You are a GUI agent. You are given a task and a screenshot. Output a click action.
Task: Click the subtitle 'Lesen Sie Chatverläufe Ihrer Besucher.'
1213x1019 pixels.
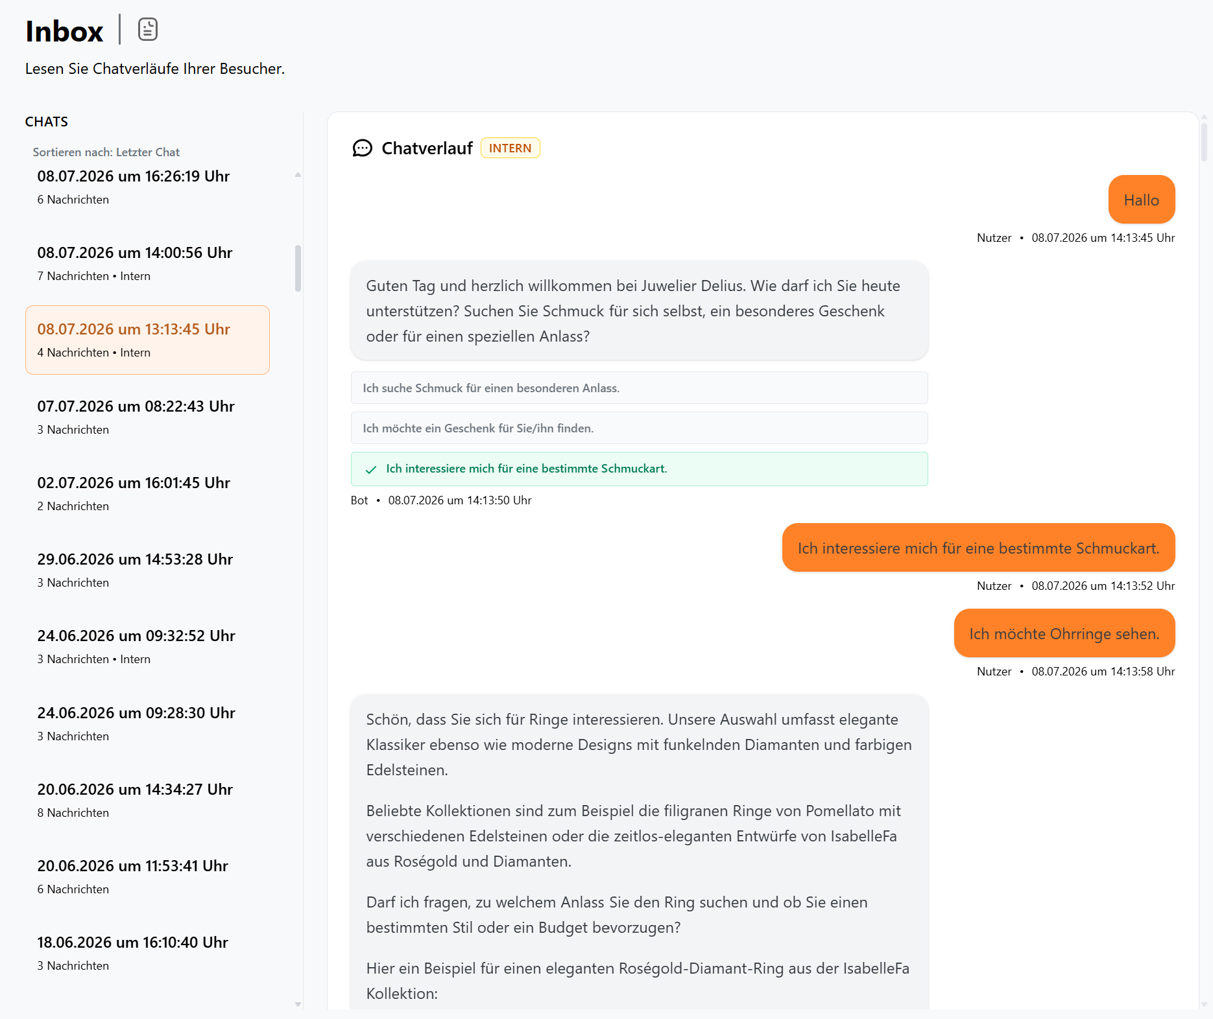click(155, 69)
